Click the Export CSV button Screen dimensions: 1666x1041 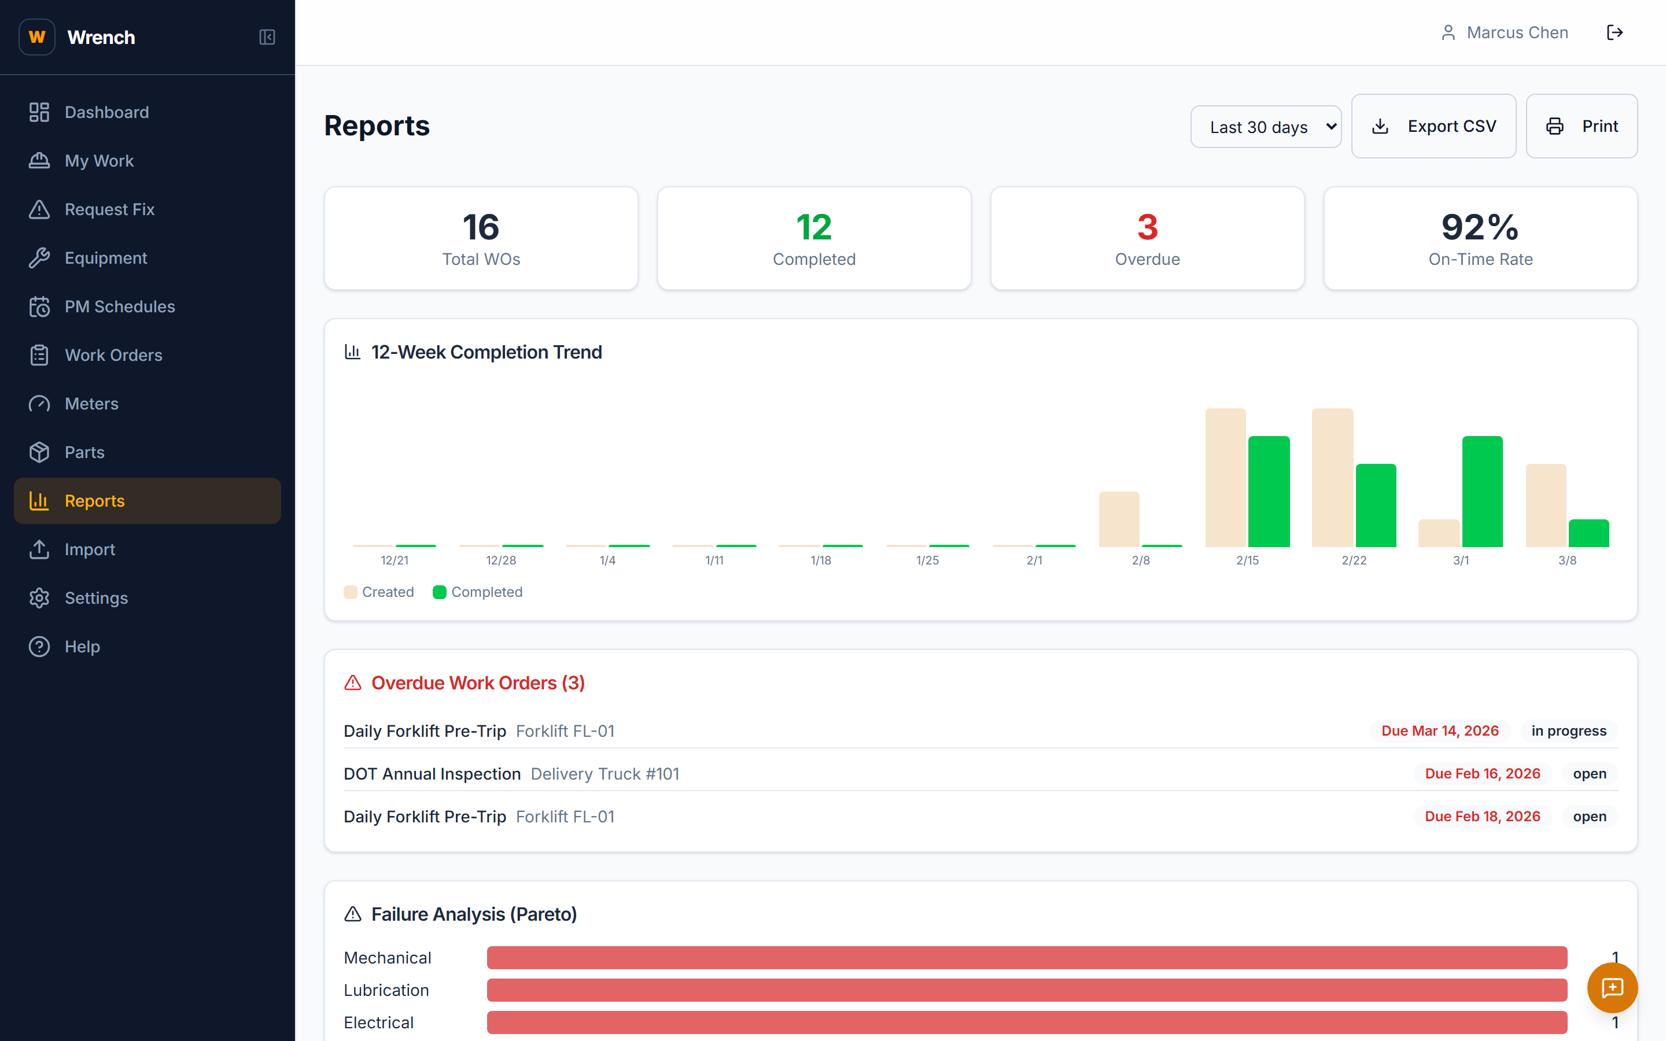(1433, 126)
